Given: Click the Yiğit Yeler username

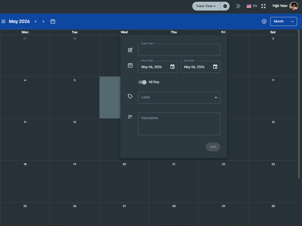Looking at the screenshot, I should tap(280, 6).
